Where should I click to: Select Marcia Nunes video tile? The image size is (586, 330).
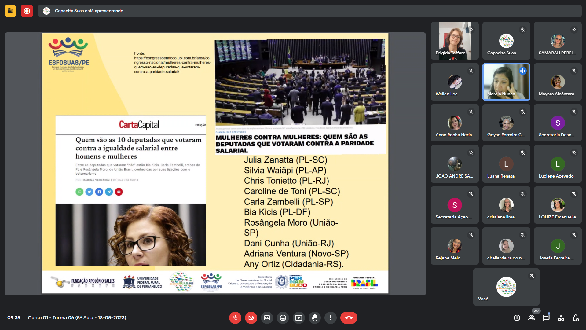(x=506, y=82)
